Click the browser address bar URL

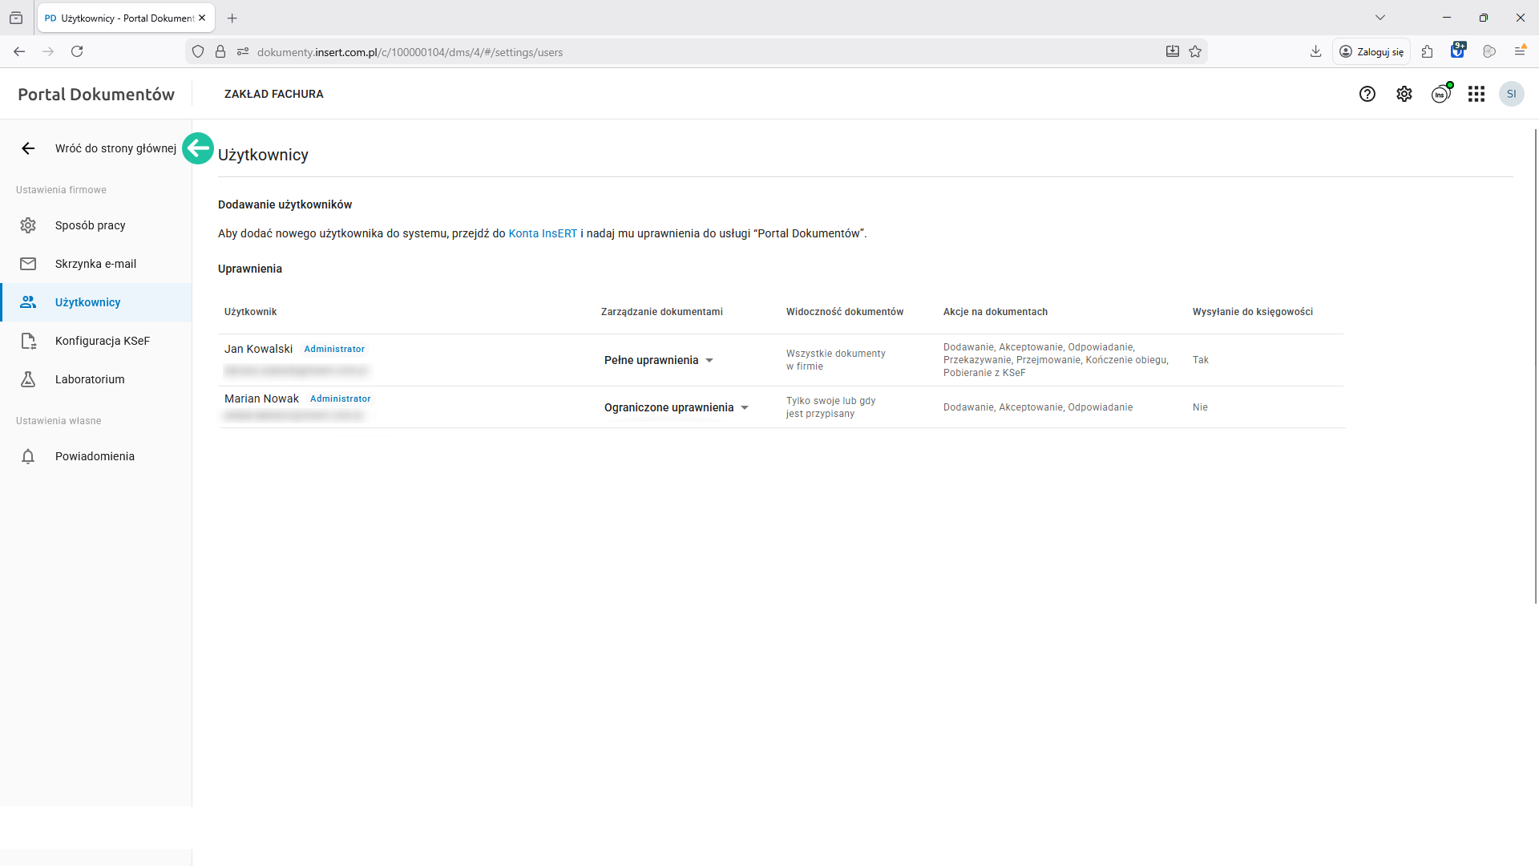click(410, 52)
